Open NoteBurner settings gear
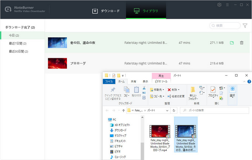The image size is (252, 160). (x=219, y=5)
